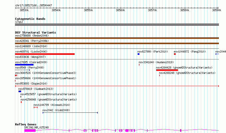The width and height of the screenshot is (226, 133).
Task: Click nsv4268248 (gnomADStructuralVariants) label
Action: [187, 73]
